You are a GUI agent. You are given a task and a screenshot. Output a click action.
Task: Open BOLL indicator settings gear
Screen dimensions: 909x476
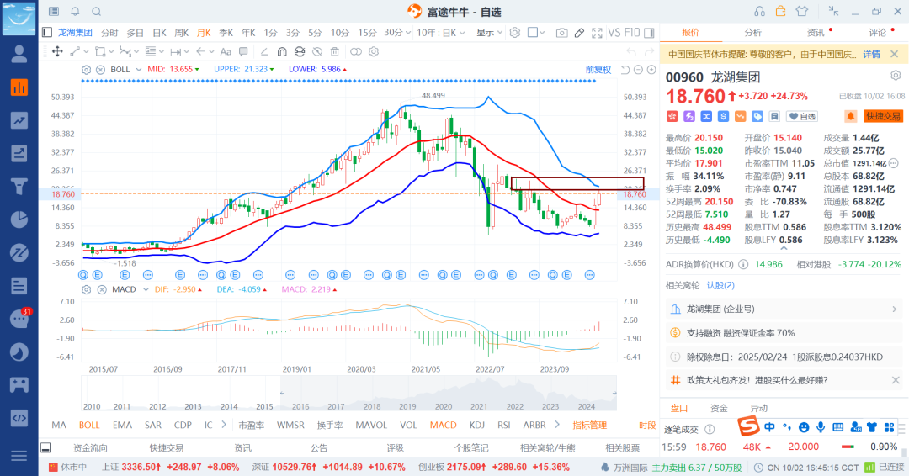coord(87,70)
